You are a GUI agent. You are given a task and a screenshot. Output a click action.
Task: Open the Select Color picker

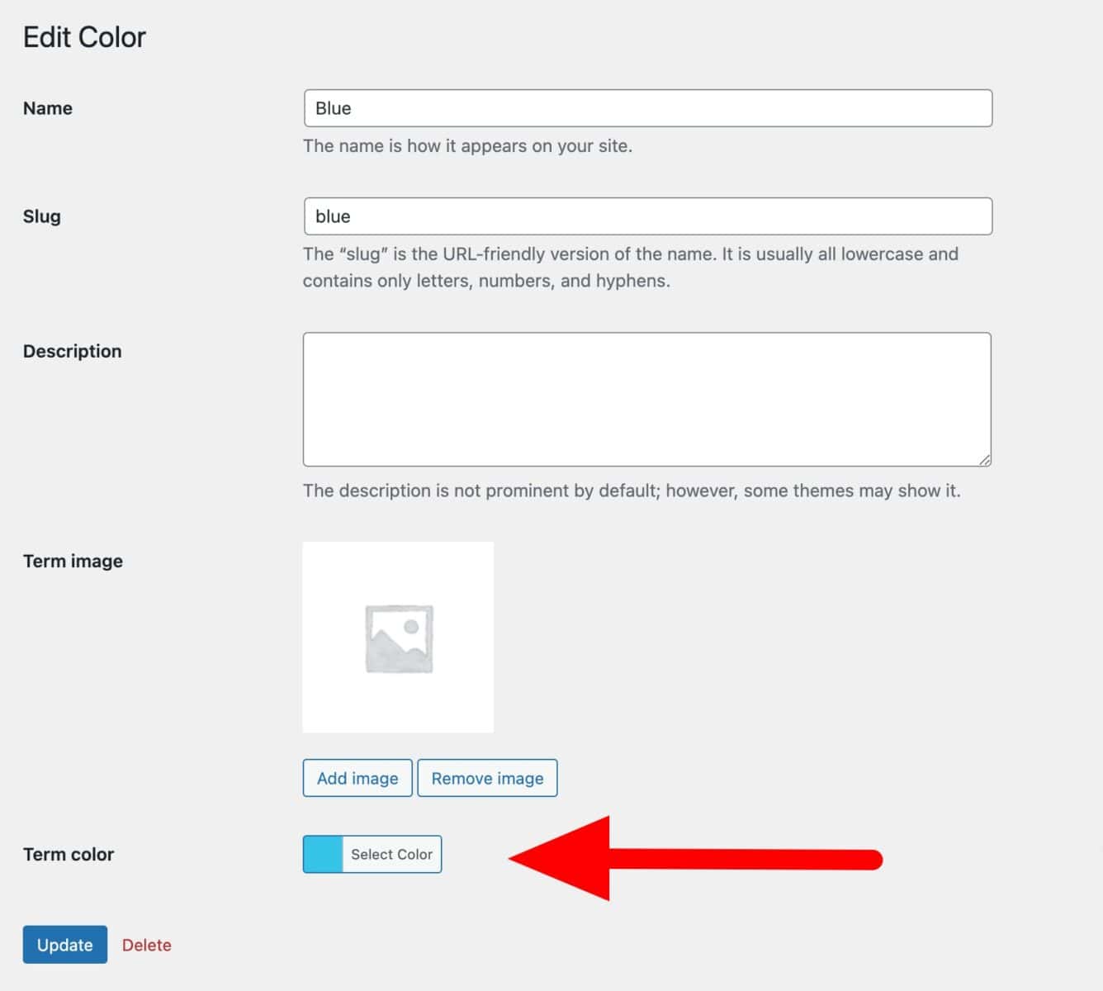[x=391, y=854]
